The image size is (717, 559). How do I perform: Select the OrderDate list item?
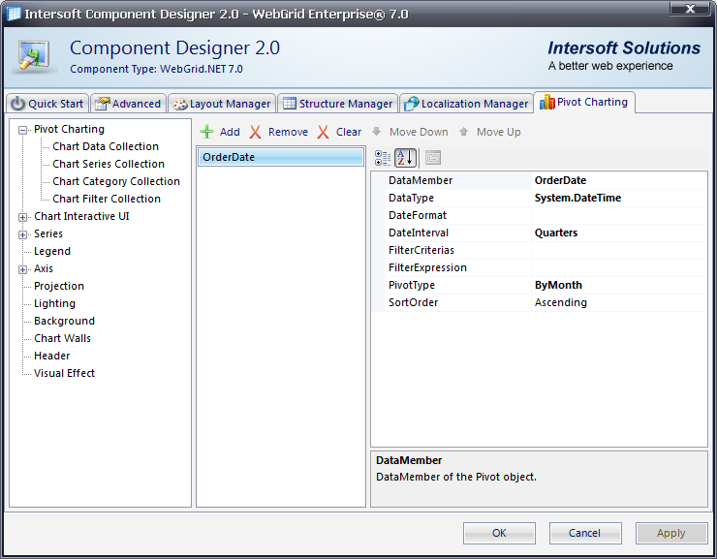pyautogui.click(x=280, y=157)
